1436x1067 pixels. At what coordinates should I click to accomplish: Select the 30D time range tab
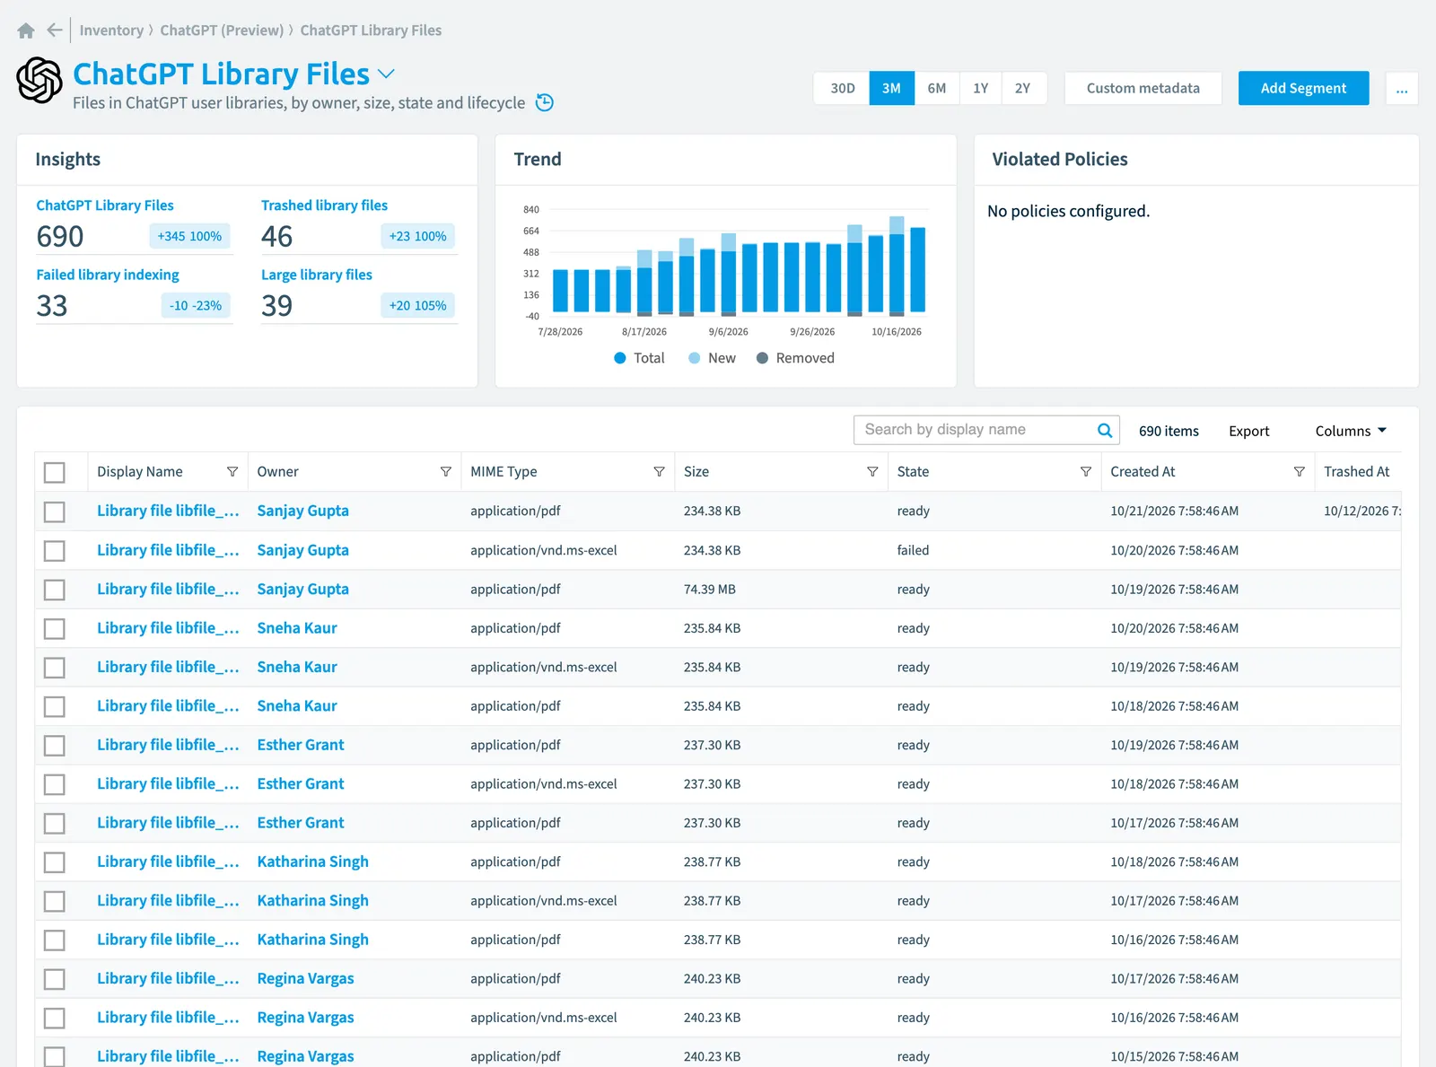tap(843, 88)
